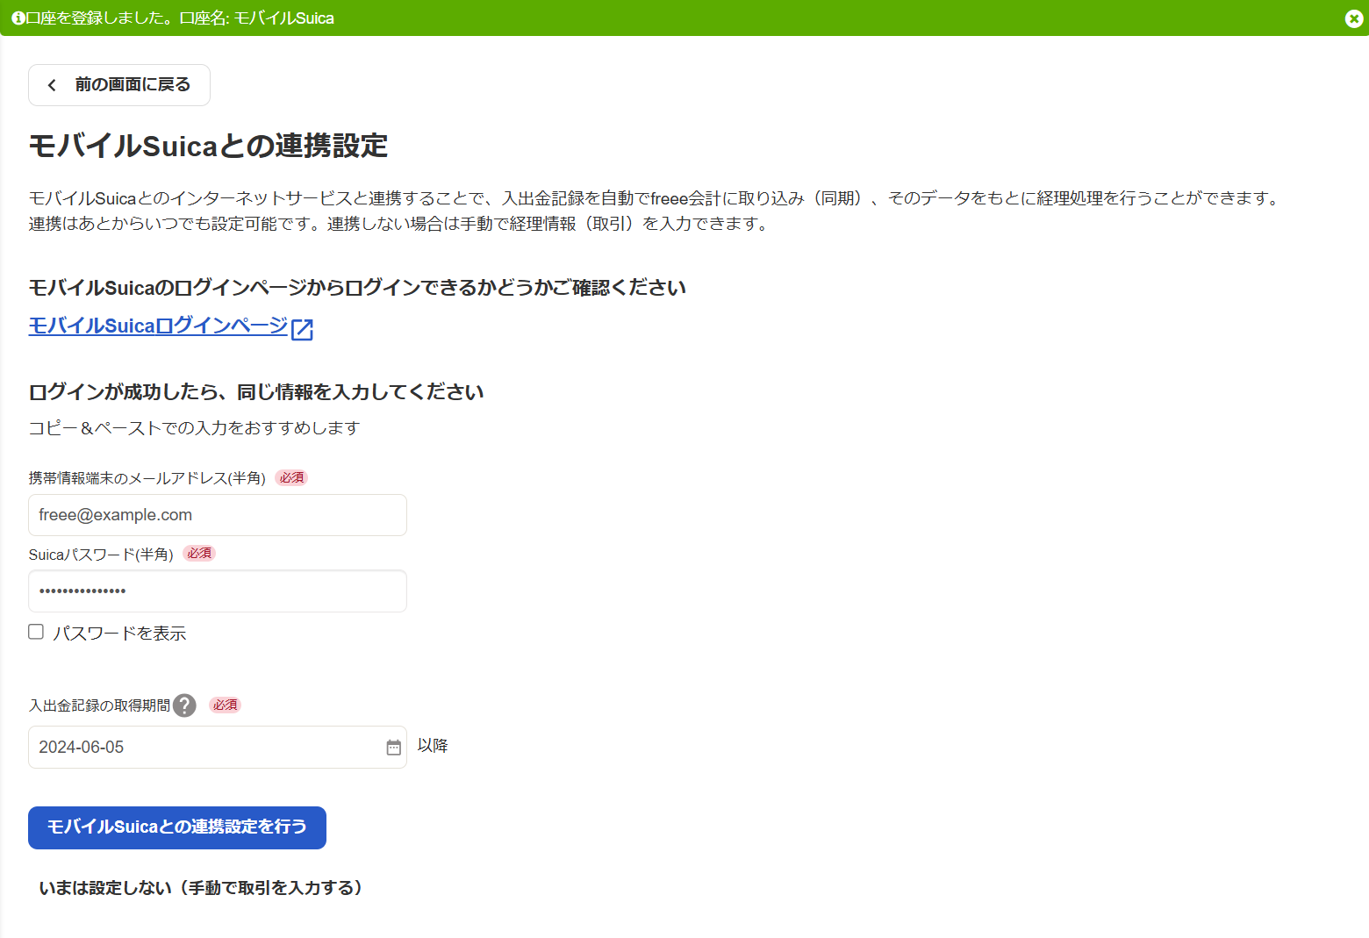Focus the Suica password input field

click(218, 591)
